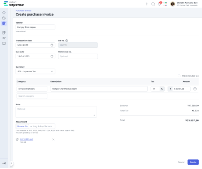Click the Browse file button
The image size is (202, 169).
pyautogui.click(x=22, y=126)
